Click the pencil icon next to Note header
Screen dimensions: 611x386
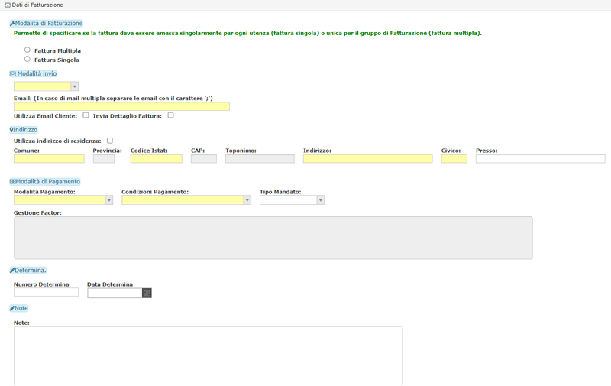pyautogui.click(x=12, y=308)
